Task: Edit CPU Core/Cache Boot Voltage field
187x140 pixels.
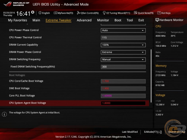Action: [x=123, y=81]
